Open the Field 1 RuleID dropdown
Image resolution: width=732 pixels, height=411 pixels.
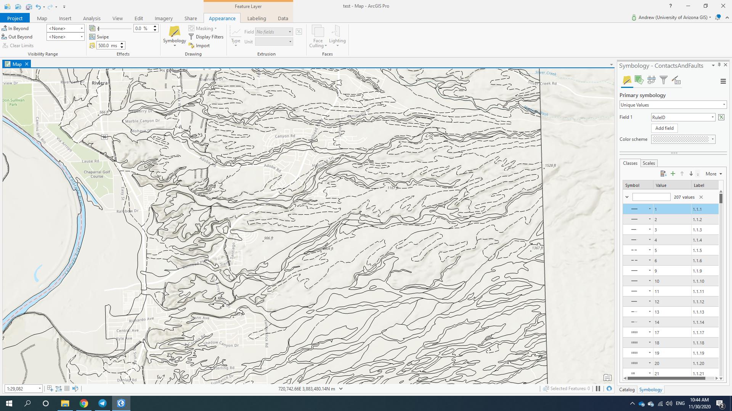pos(683,117)
